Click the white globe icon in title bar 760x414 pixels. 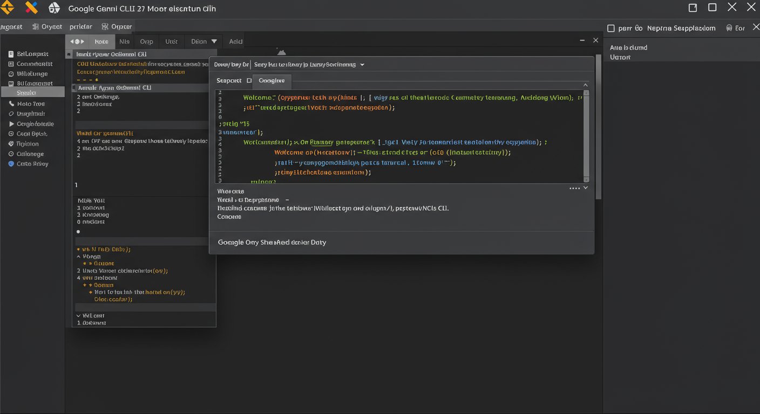pos(54,8)
